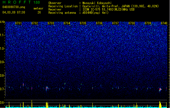Image resolution: width=170 pixels, height=108 pixels.
Task: Select observer name Masayuki Kobayashi
Action: click(97, 3)
